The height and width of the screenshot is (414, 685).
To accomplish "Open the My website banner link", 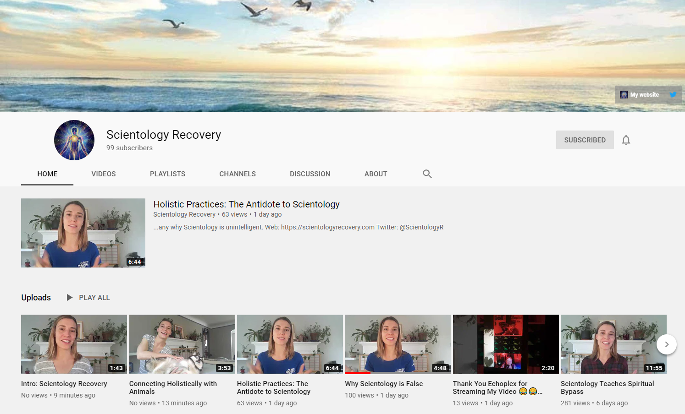I will (x=640, y=95).
